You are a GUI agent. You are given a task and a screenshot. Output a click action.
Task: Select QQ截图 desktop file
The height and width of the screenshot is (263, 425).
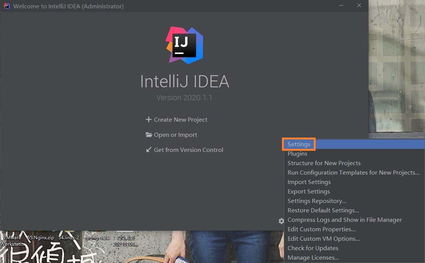126,241
